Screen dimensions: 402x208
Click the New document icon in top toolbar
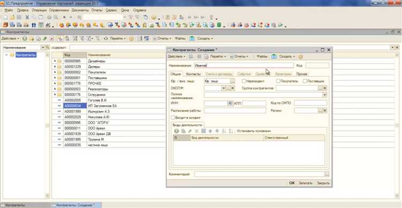tap(5, 18)
